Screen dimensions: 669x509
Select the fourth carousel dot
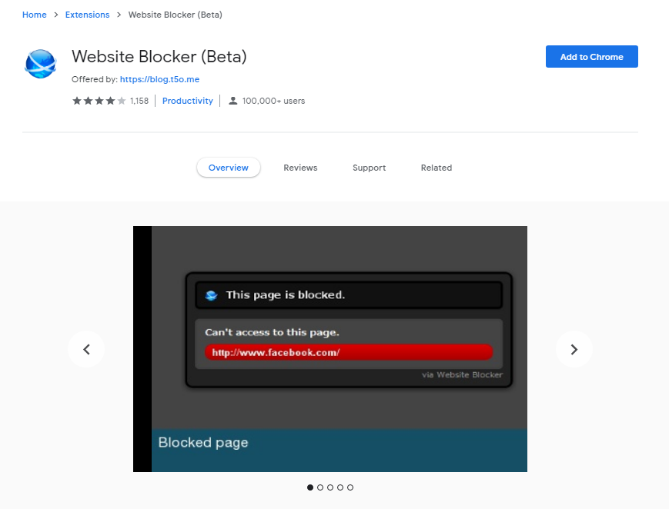[340, 487]
